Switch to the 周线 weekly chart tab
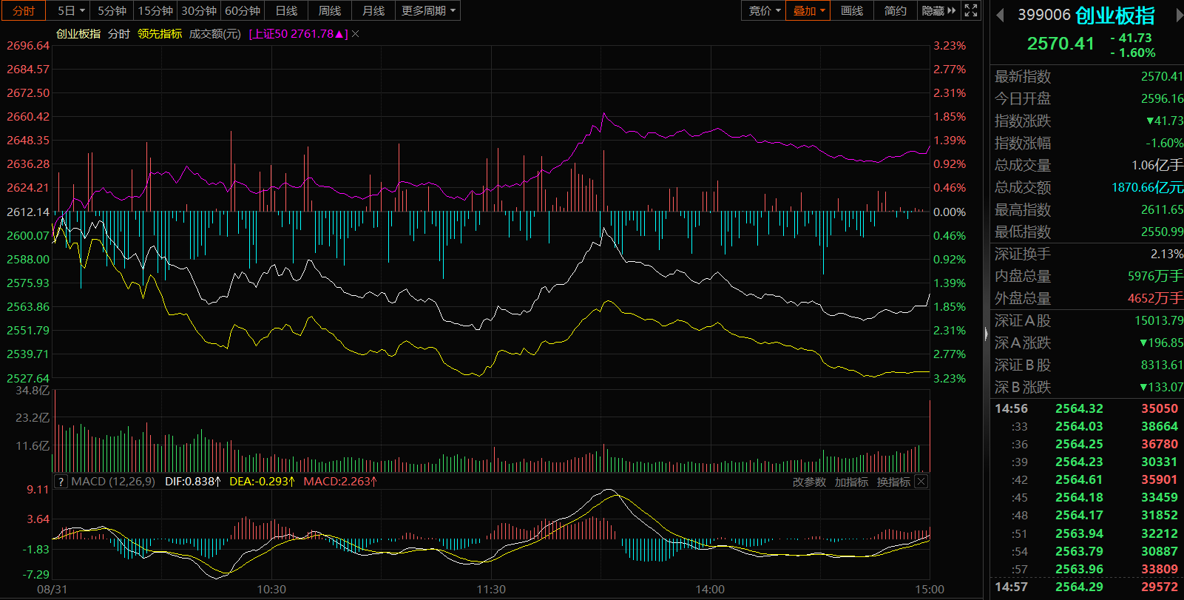The image size is (1184, 600). [330, 10]
